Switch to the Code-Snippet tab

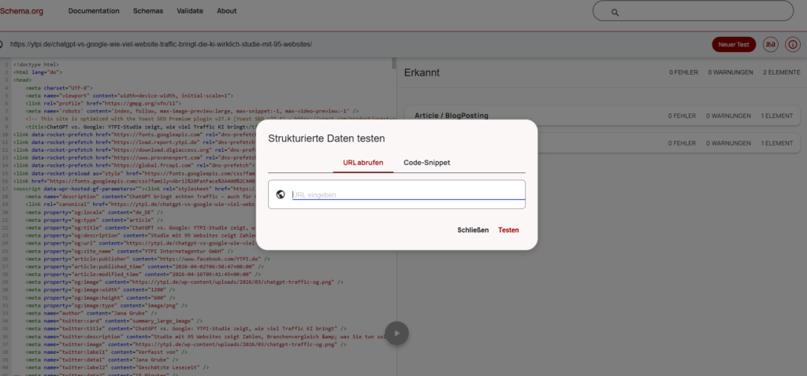click(x=426, y=162)
